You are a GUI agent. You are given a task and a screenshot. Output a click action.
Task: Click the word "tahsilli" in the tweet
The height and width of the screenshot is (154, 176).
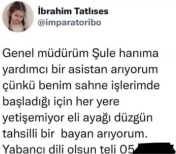pos(20,134)
